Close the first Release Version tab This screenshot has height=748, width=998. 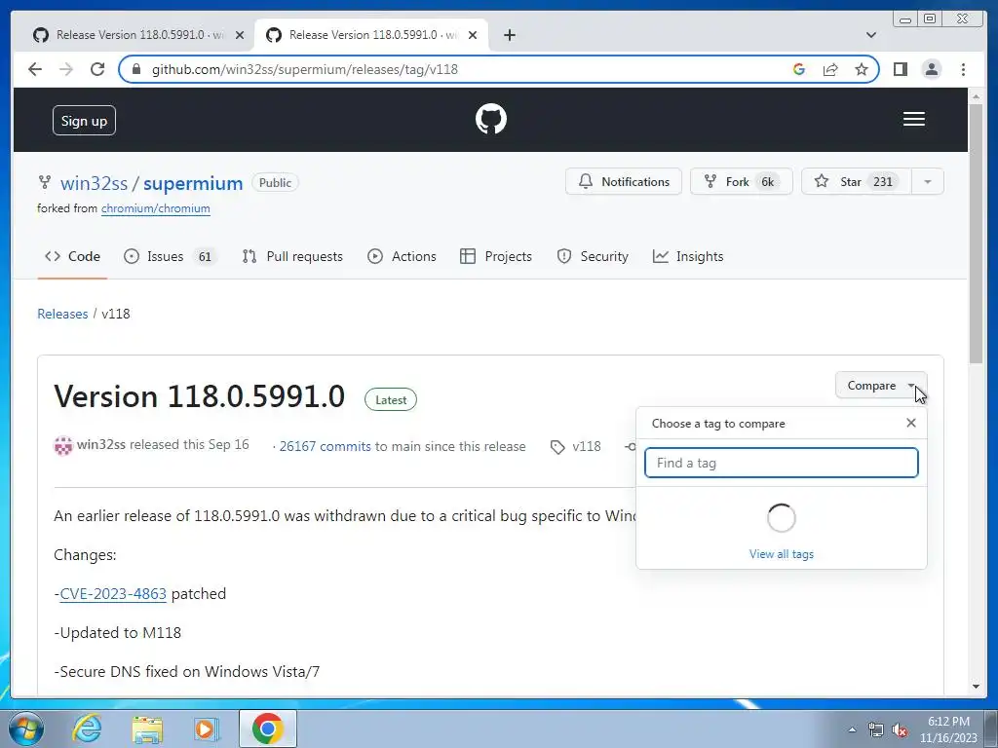tap(240, 35)
